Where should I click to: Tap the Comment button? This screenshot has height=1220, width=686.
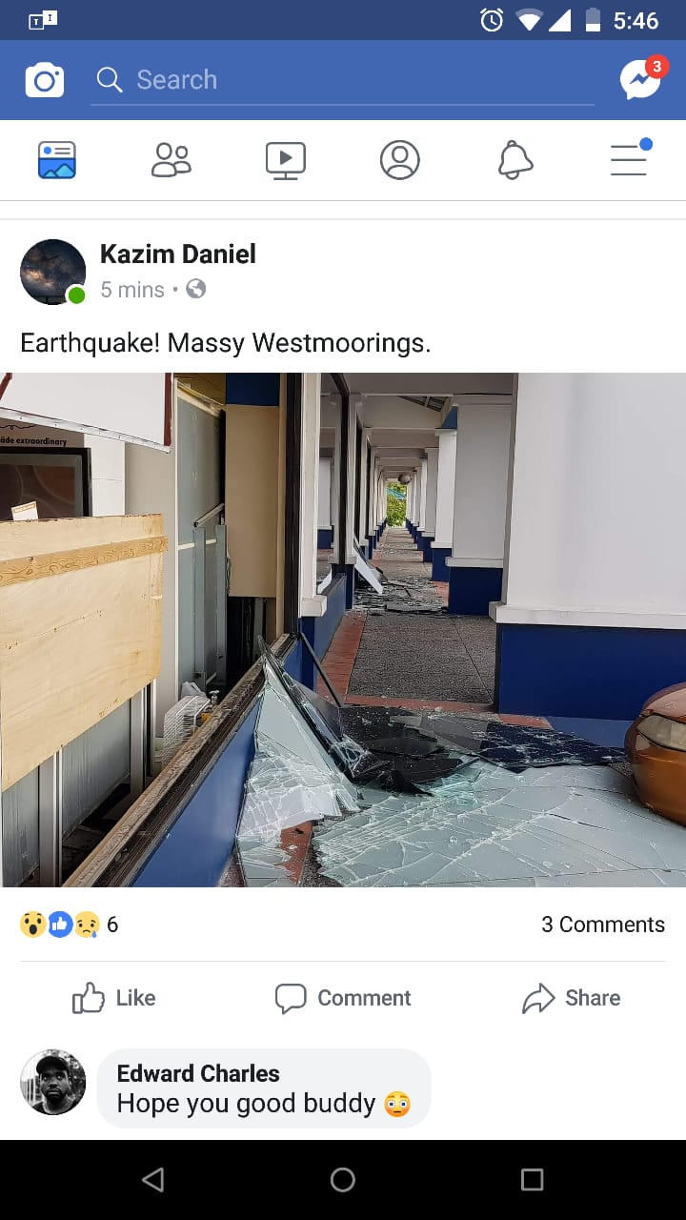point(343,998)
